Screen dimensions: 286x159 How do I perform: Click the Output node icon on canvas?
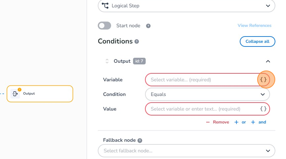(15, 94)
